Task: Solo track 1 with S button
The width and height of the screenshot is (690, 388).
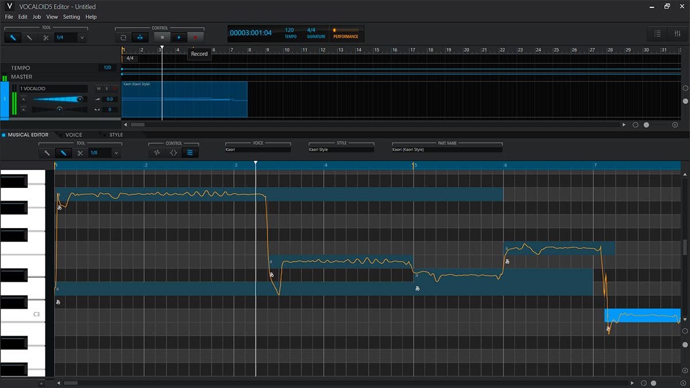Action: 106,89
